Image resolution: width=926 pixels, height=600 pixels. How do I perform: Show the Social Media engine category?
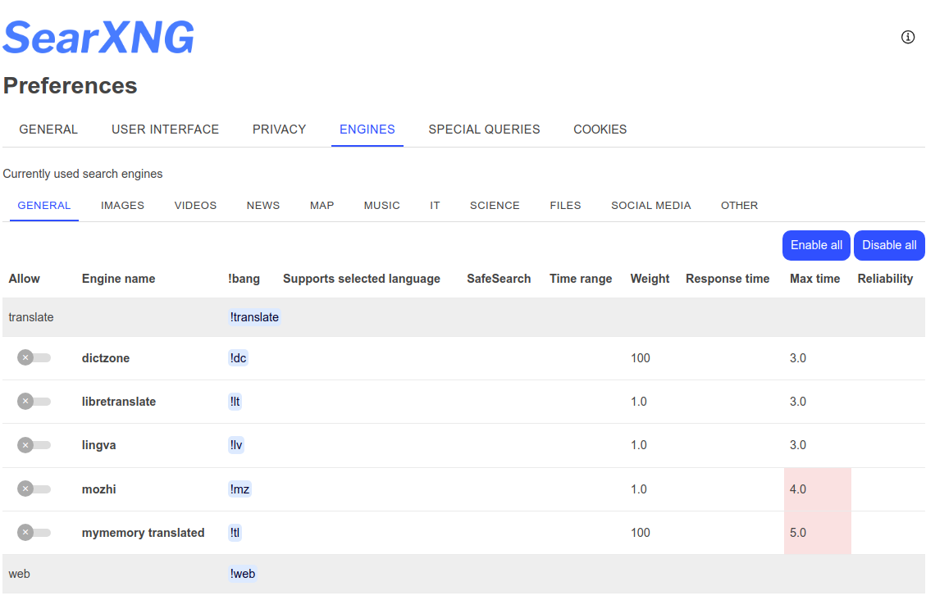[x=650, y=205]
